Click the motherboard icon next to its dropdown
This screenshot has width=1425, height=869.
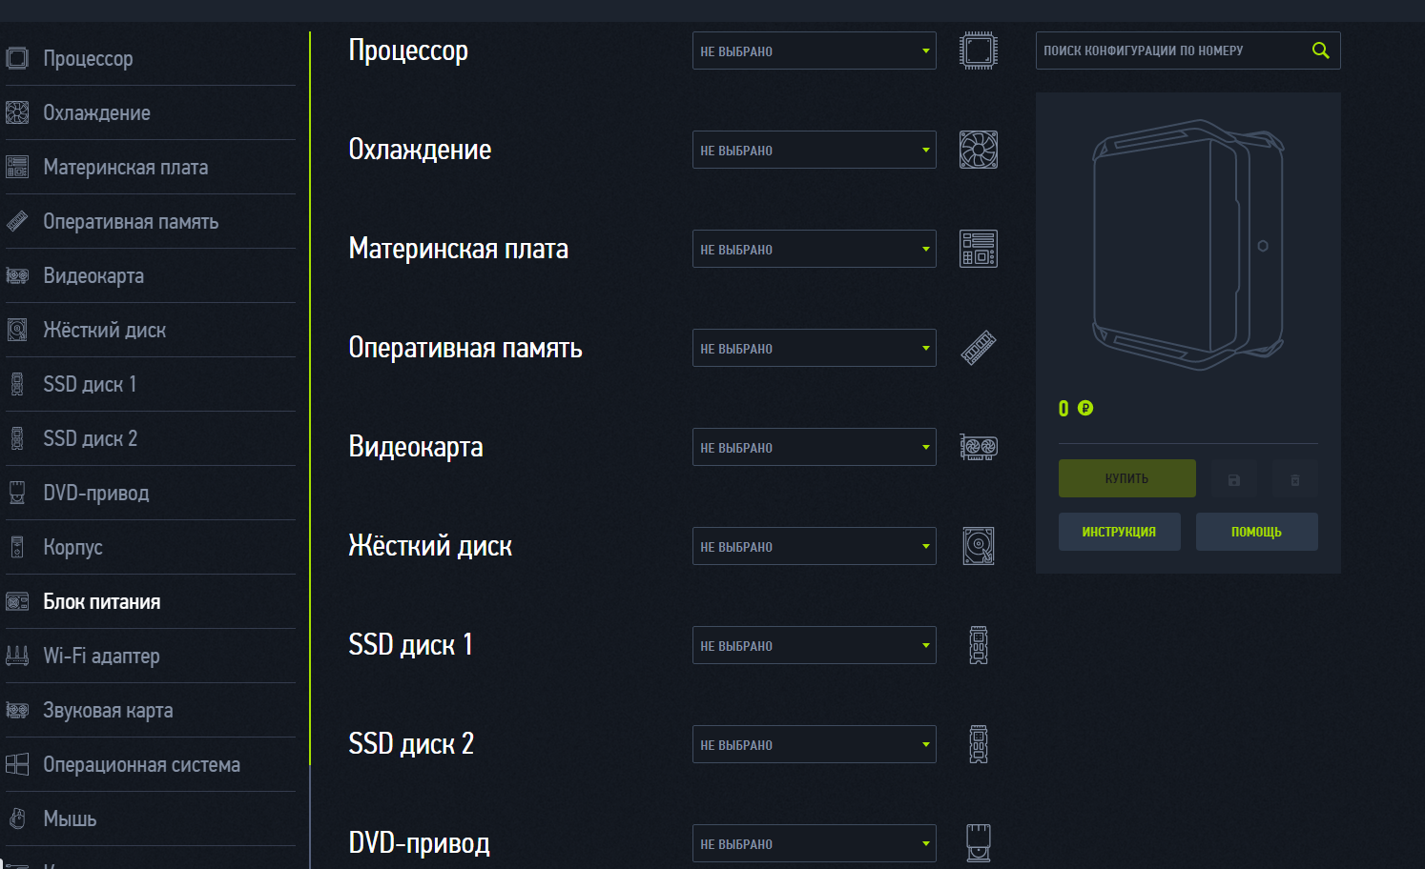click(x=978, y=249)
